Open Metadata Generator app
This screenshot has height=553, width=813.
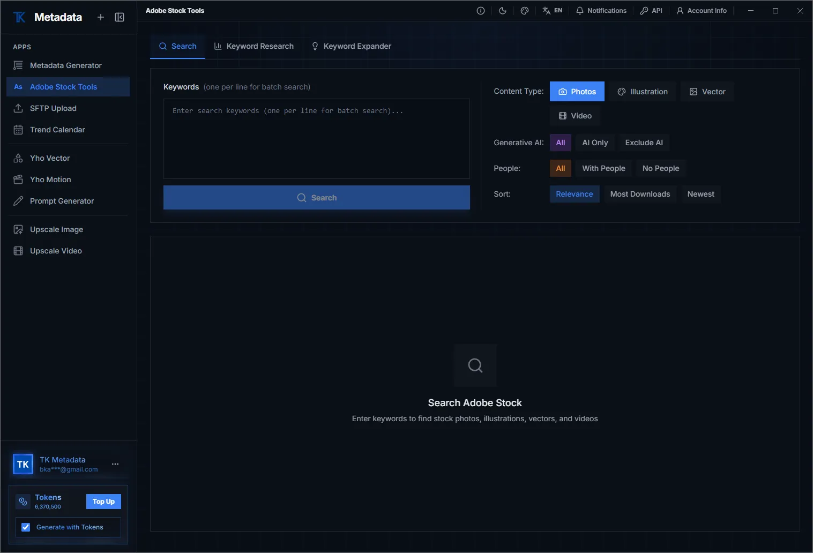coord(68,65)
